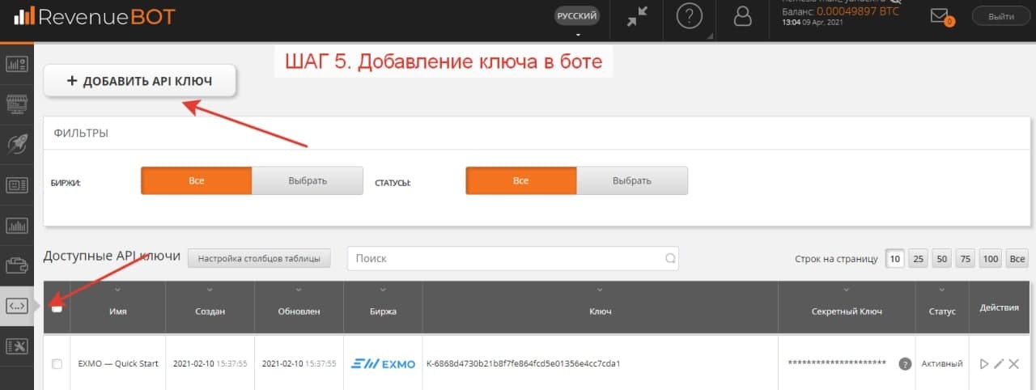Expand the chevron above the Биржа column
The image size is (1036, 390).
click(x=383, y=290)
